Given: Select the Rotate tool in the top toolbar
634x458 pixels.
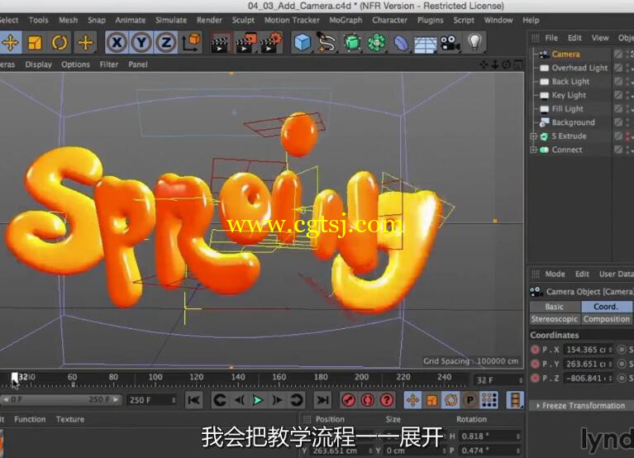Looking at the screenshot, I should (x=60, y=42).
